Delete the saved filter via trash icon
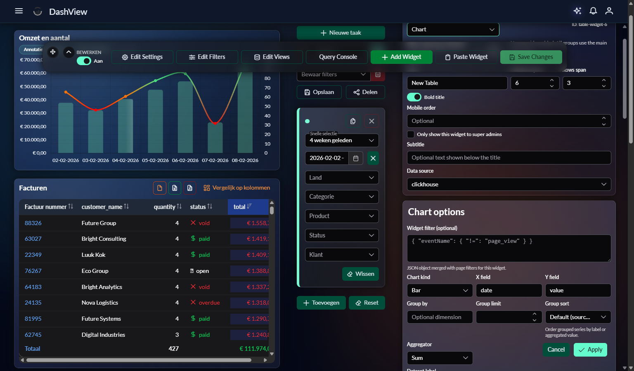The width and height of the screenshot is (634, 371). [378, 74]
